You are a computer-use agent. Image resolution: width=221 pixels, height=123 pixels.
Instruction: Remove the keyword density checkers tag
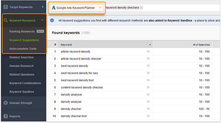(141, 8)
